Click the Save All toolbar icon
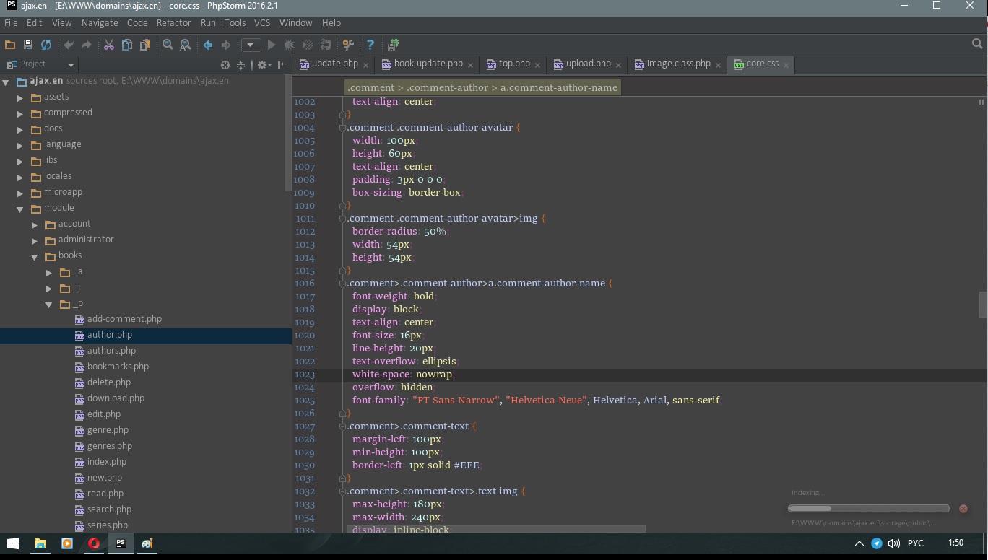This screenshot has height=560, width=988. tap(28, 45)
